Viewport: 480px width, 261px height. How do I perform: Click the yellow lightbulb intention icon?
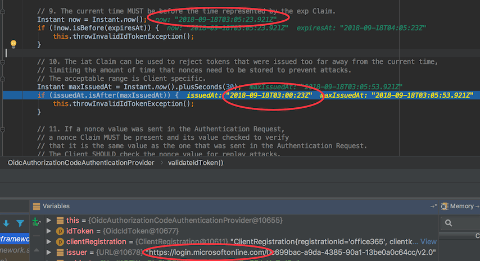[x=14, y=44]
